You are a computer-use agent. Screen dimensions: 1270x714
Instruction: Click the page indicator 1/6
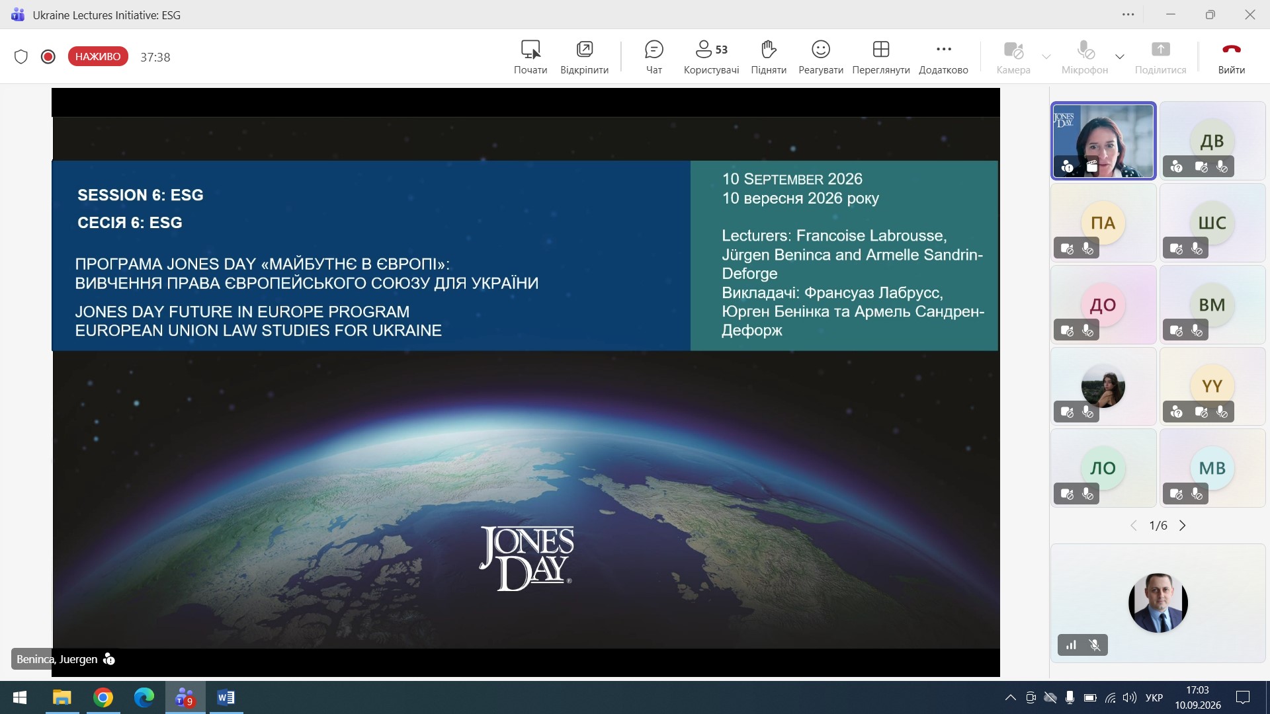1158,526
